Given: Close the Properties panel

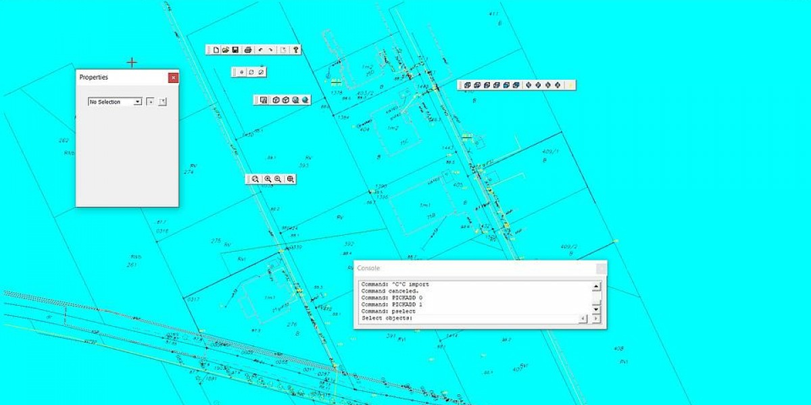Looking at the screenshot, I should pyautogui.click(x=173, y=78).
